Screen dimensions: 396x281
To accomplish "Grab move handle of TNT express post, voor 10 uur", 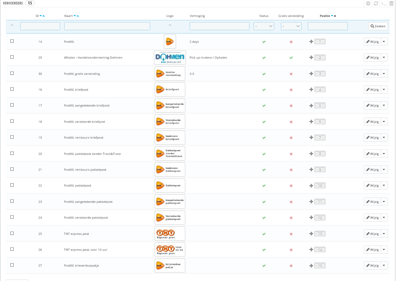I will 311,250.
